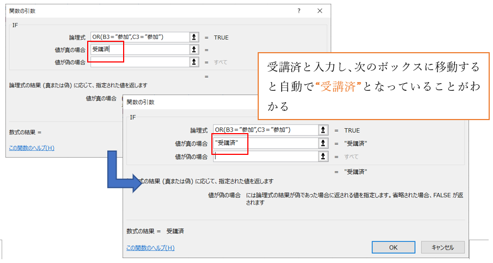Click collapse arrow beside 値が偽の場合 in back dialog

[193, 62]
